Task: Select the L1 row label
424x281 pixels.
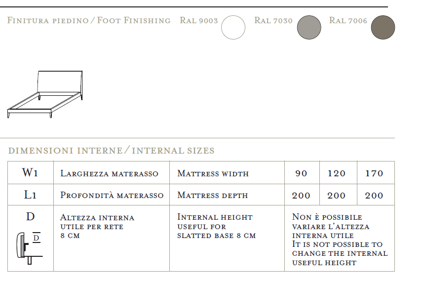Action: (x=30, y=195)
